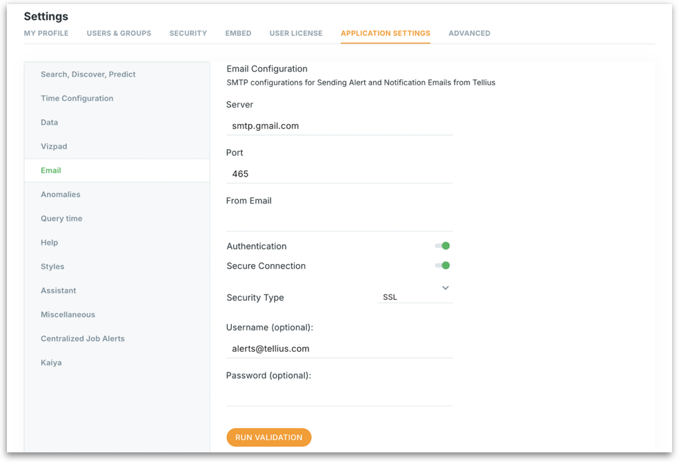Select Time Configuration in sidebar
679x462 pixels.
(77, 99)
